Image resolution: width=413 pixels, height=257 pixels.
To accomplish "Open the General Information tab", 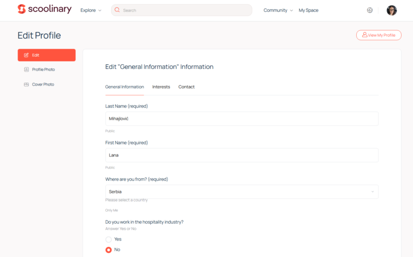I will [x=124, y=87].
